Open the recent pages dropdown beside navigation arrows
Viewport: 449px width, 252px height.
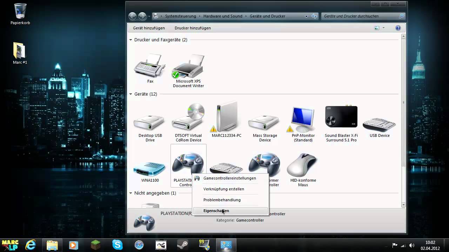[x=149, y=16]
